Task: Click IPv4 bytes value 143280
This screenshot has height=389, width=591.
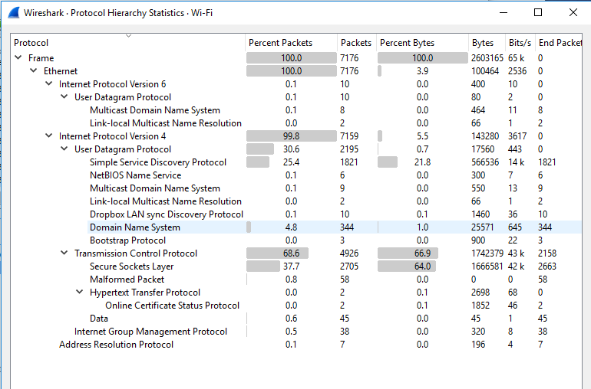Action: 485,136
